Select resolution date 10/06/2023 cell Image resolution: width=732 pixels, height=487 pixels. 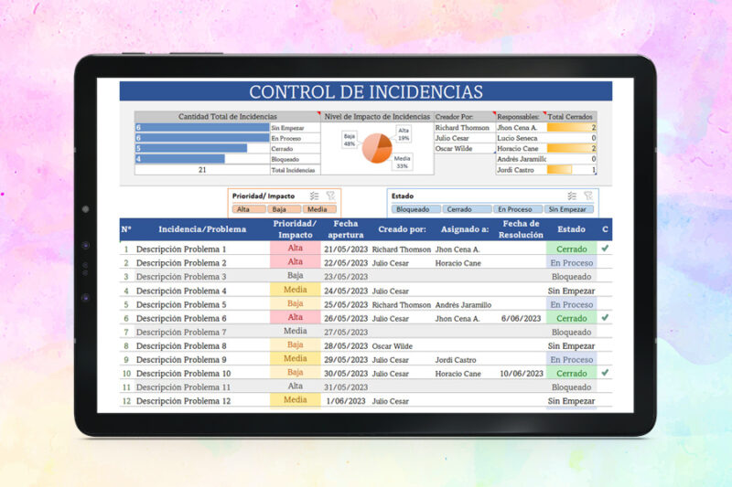(522, 374)
